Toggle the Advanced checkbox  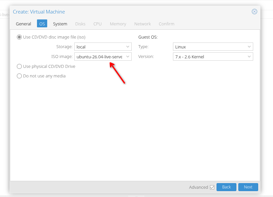click(212, 187)
